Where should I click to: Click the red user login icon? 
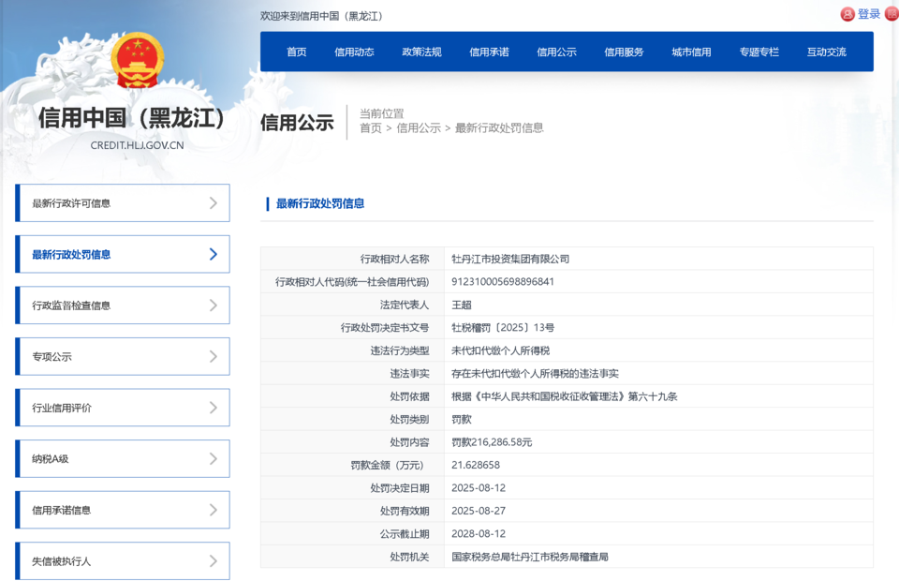(x=847, y=14)
